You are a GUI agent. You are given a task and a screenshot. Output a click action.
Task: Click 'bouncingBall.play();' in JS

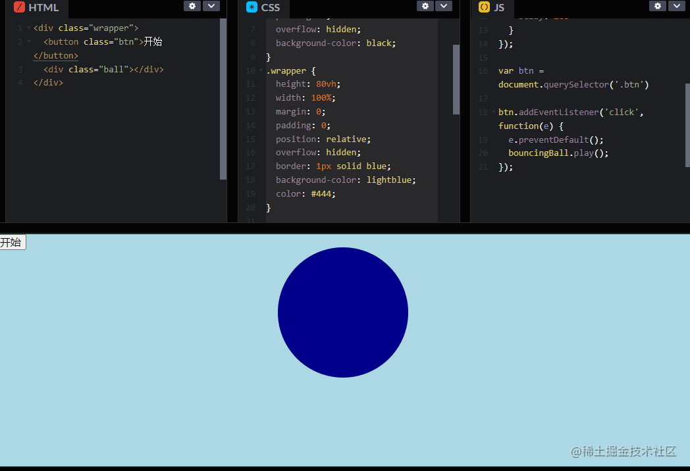point(558,153)
